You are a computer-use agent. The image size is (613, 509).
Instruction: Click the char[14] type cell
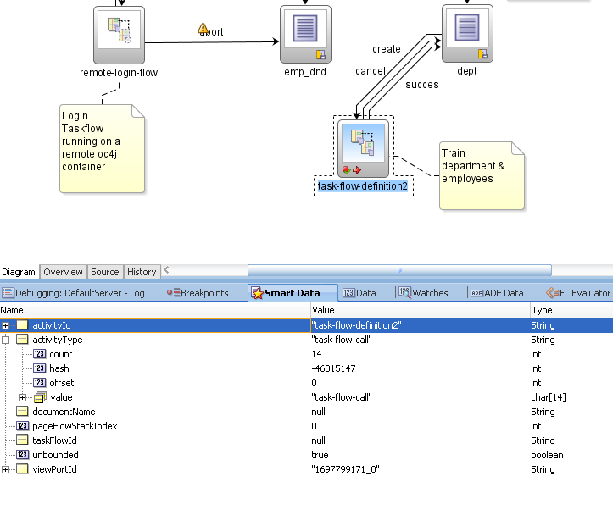pos(549,397)
